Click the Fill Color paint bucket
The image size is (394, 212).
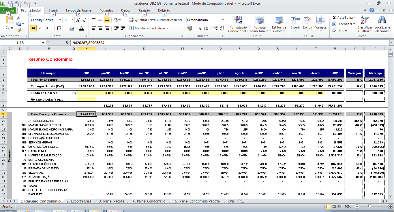(72, 28)
